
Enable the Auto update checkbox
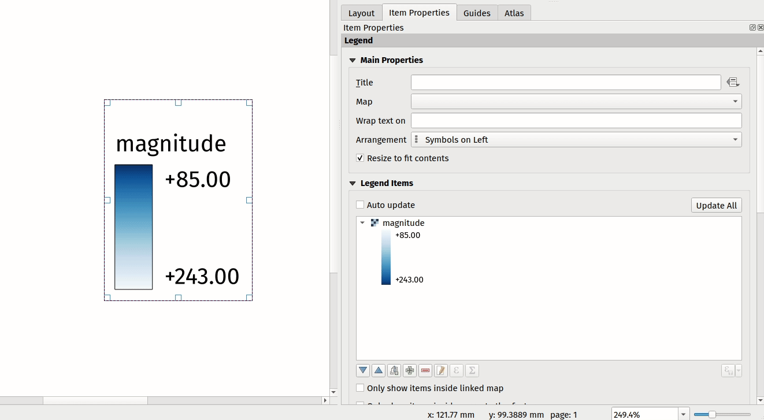point(360,205)
